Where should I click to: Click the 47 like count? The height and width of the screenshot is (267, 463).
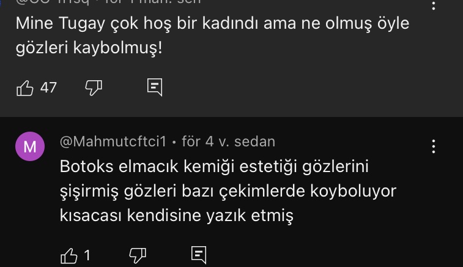(x=48, y=88)
